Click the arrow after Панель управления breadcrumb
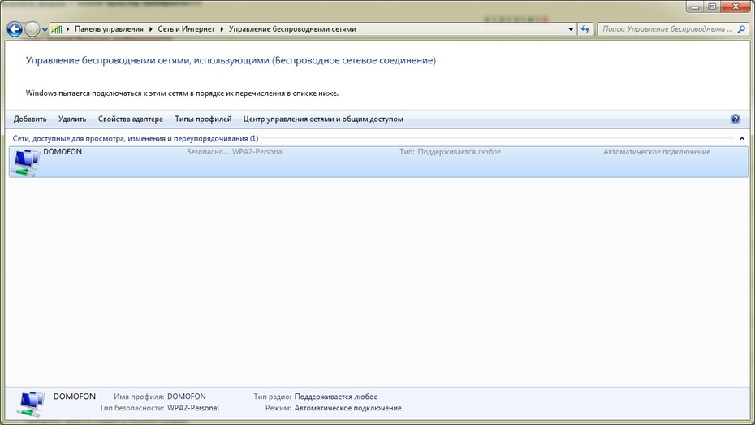This screenshot has width=755, height=425. 151,29
